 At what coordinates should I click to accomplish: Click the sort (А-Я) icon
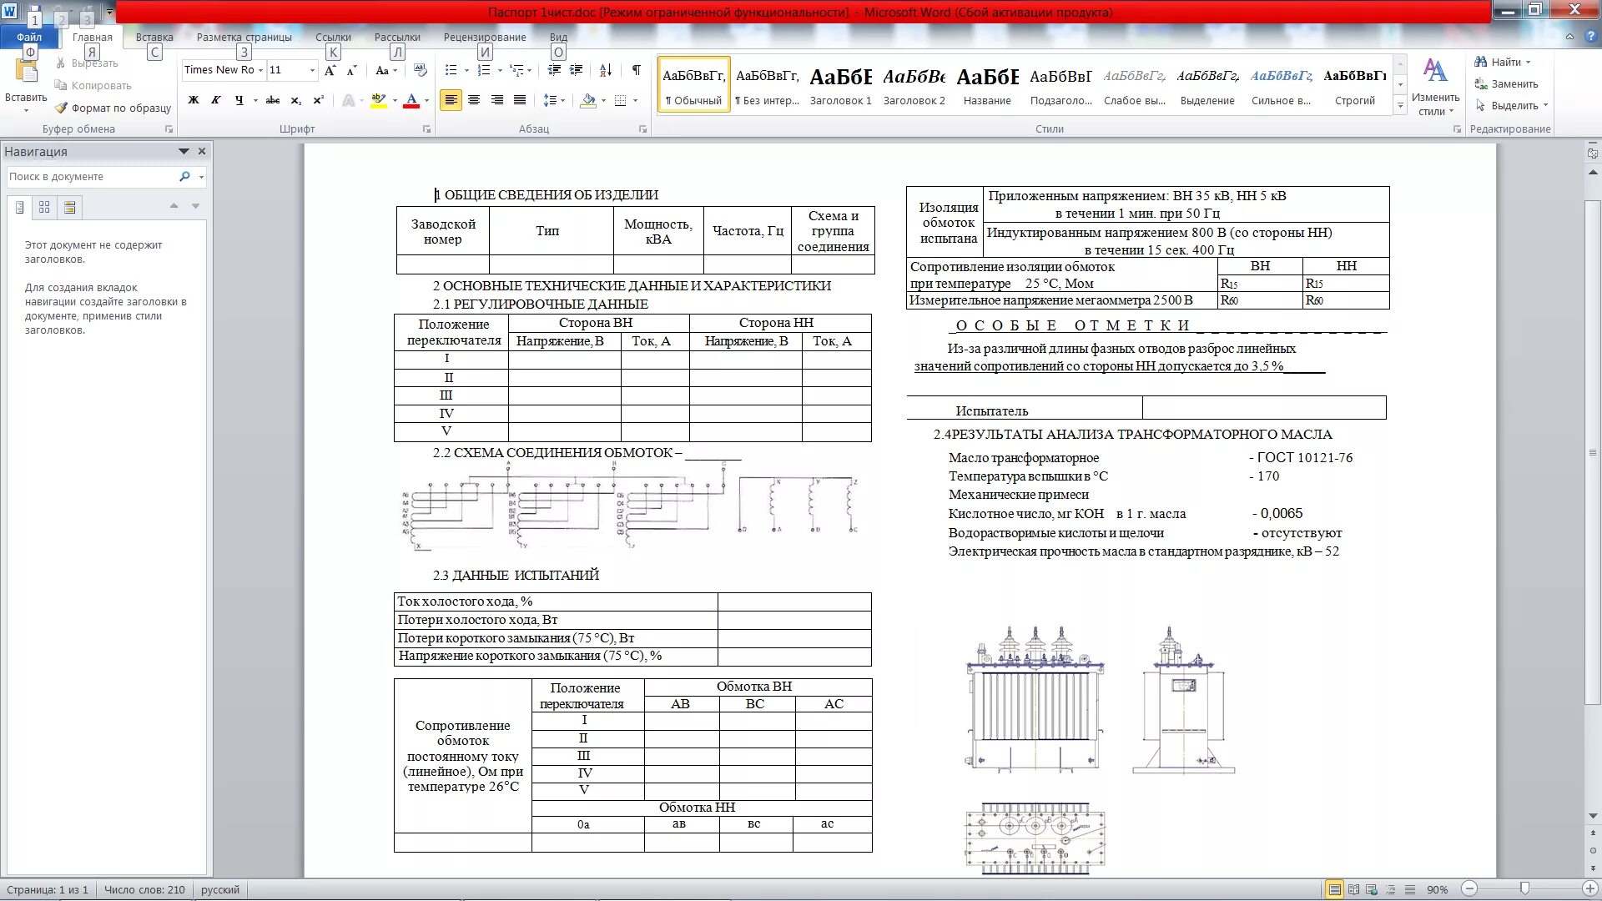point(606,70)
